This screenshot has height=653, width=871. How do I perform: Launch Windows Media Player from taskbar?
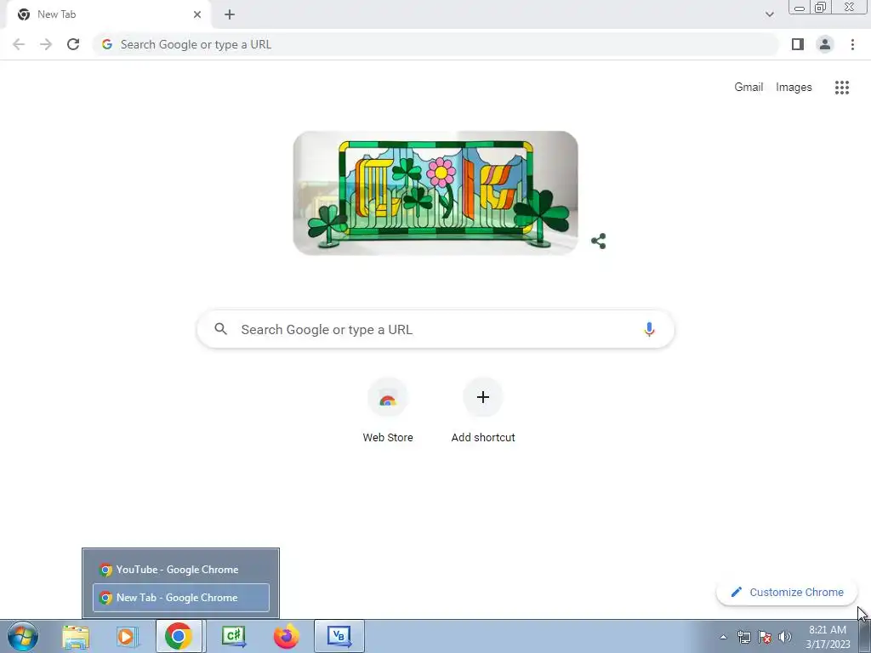tap(127, 636)
